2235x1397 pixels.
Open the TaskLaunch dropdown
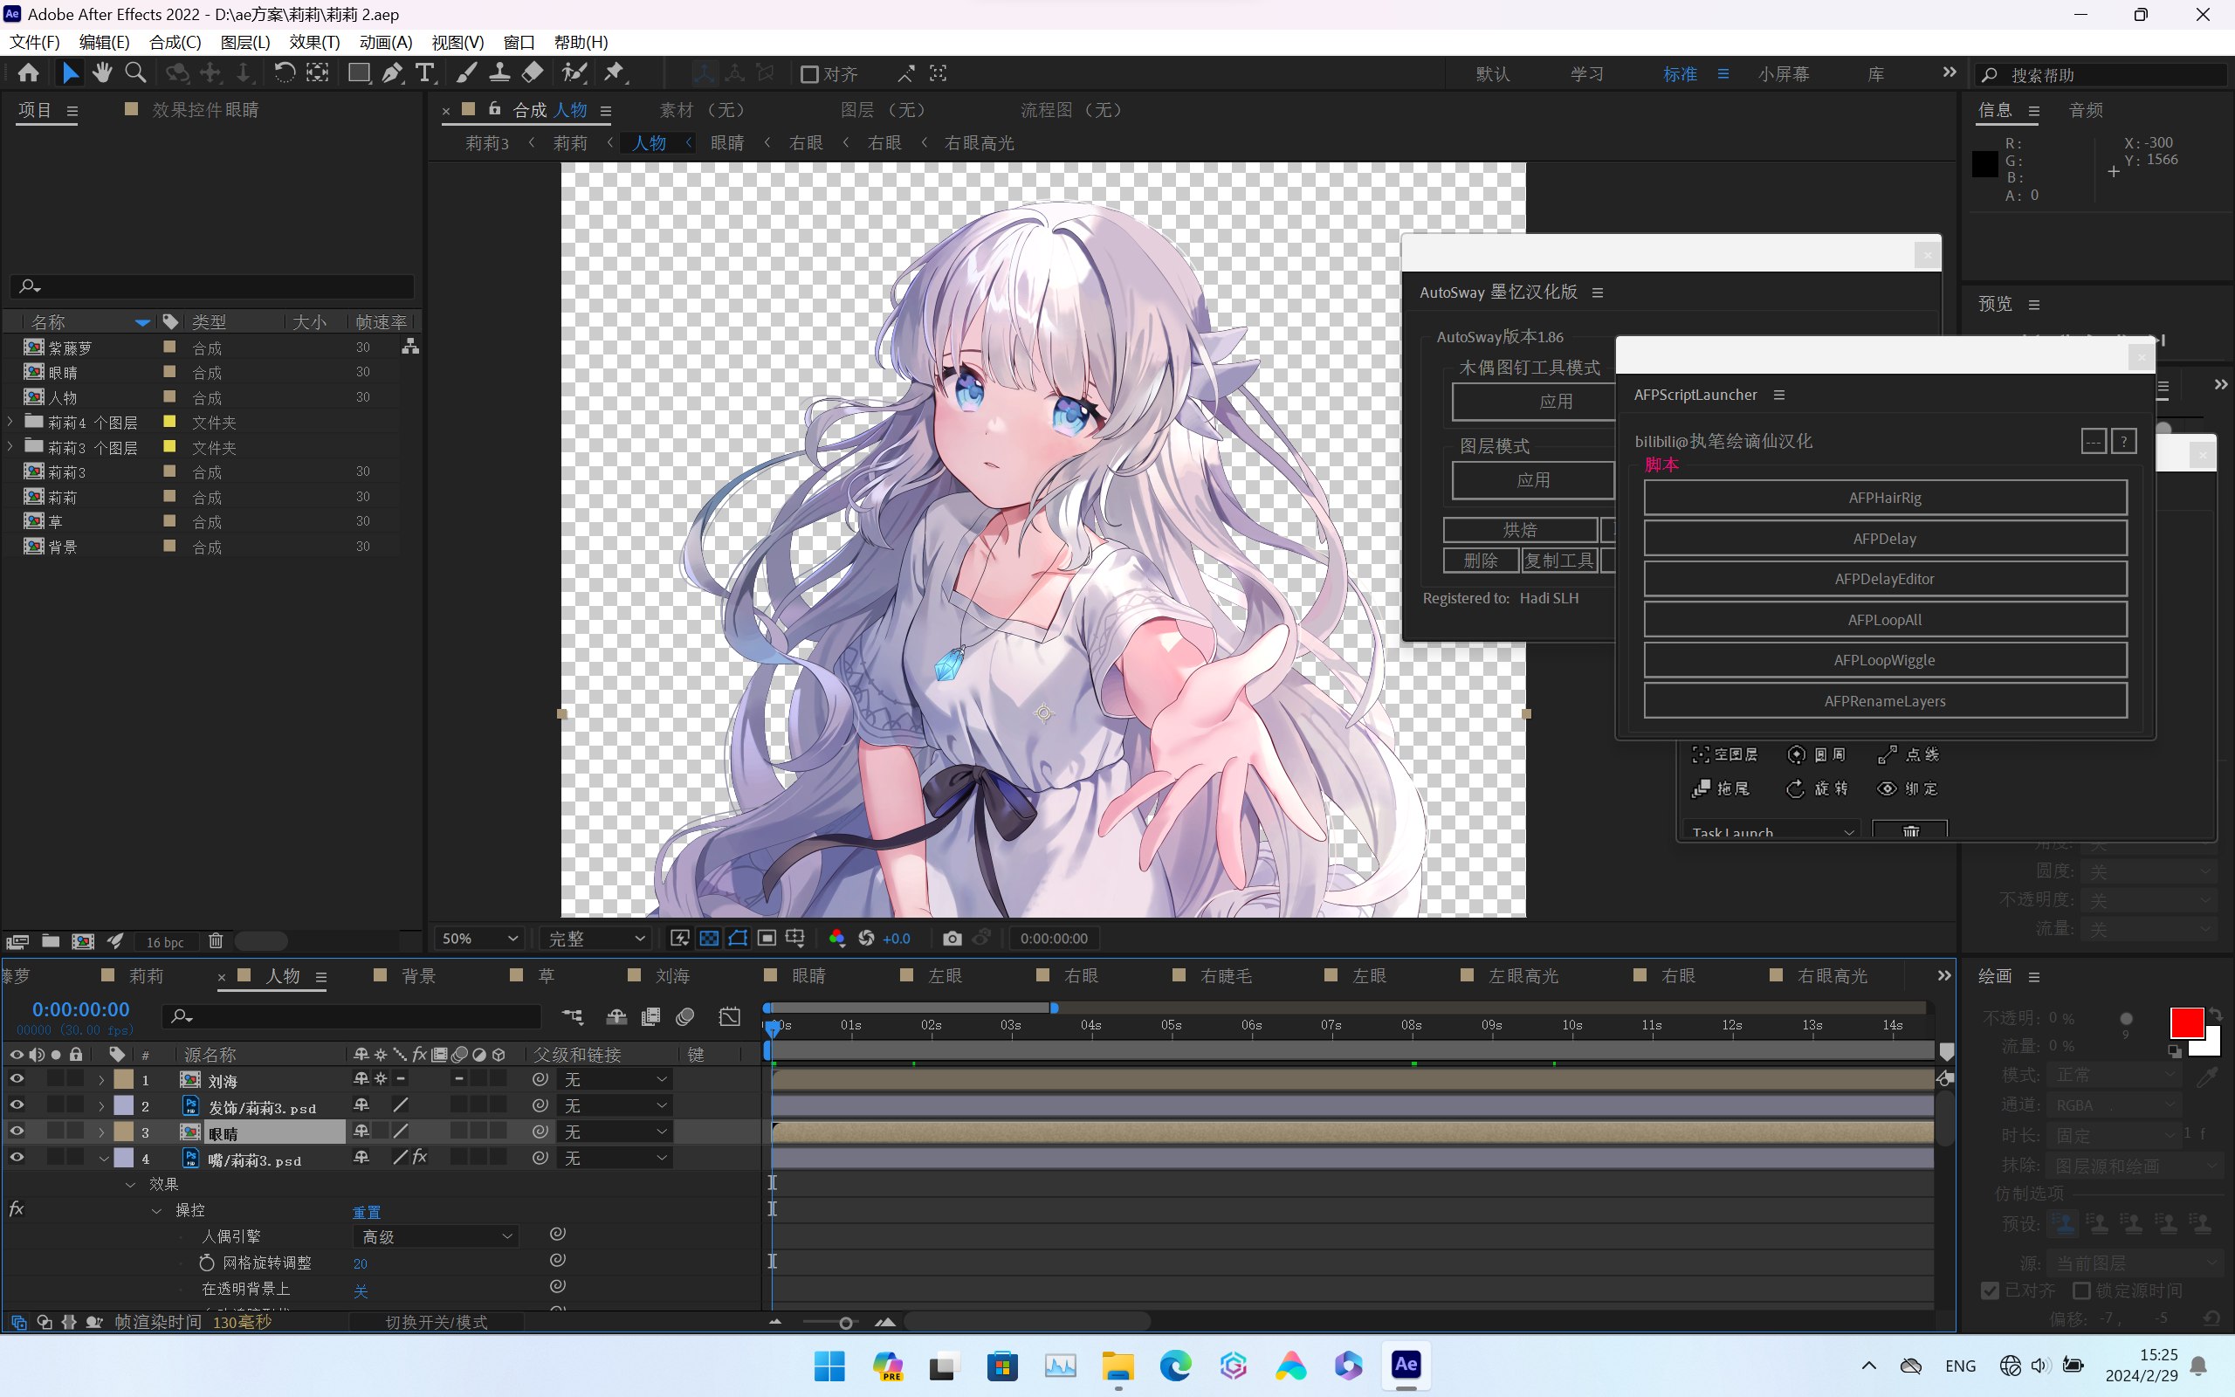[1771, 829]
